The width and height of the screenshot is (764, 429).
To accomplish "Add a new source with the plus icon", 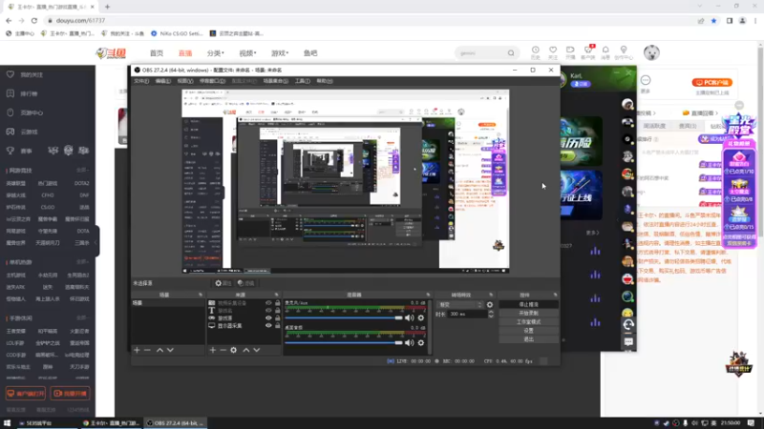I will 212,350.
